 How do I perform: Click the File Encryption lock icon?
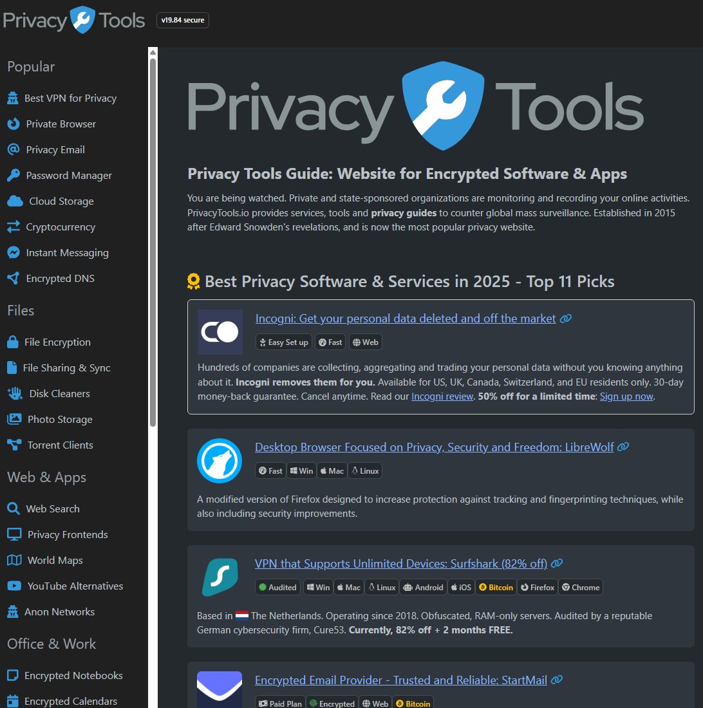pos(13,342)
